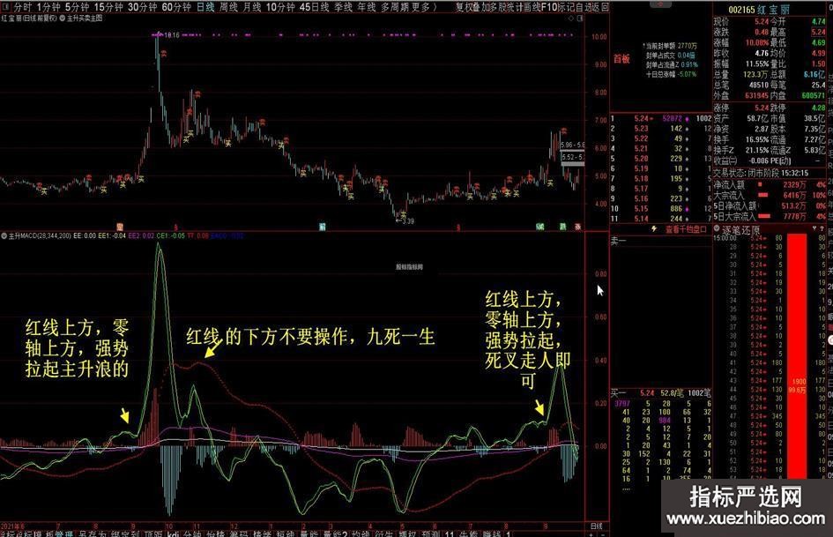
Task: Open the 复权 adjustment menu
Action: (x=464, y=7)
